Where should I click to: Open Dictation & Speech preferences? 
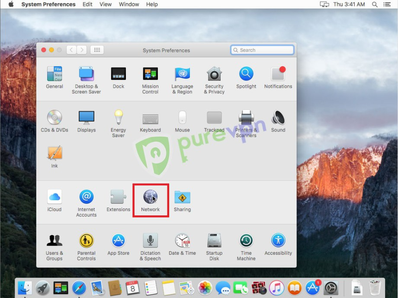[x=150, y=247]
